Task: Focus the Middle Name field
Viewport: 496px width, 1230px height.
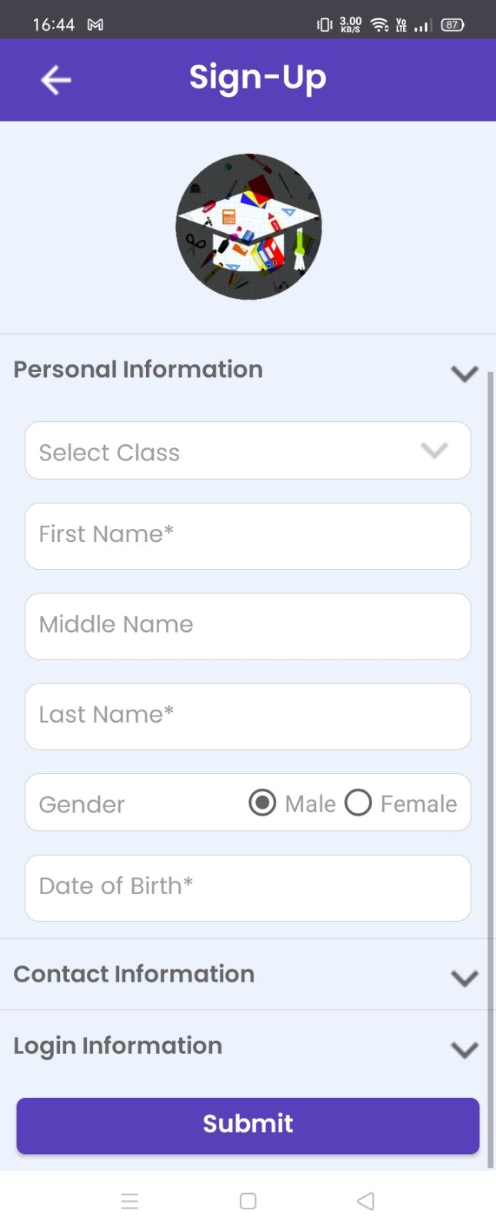Action: 248,626
